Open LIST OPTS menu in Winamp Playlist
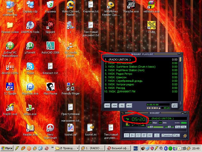Screen dimensions: 202x152 point(175,105)
